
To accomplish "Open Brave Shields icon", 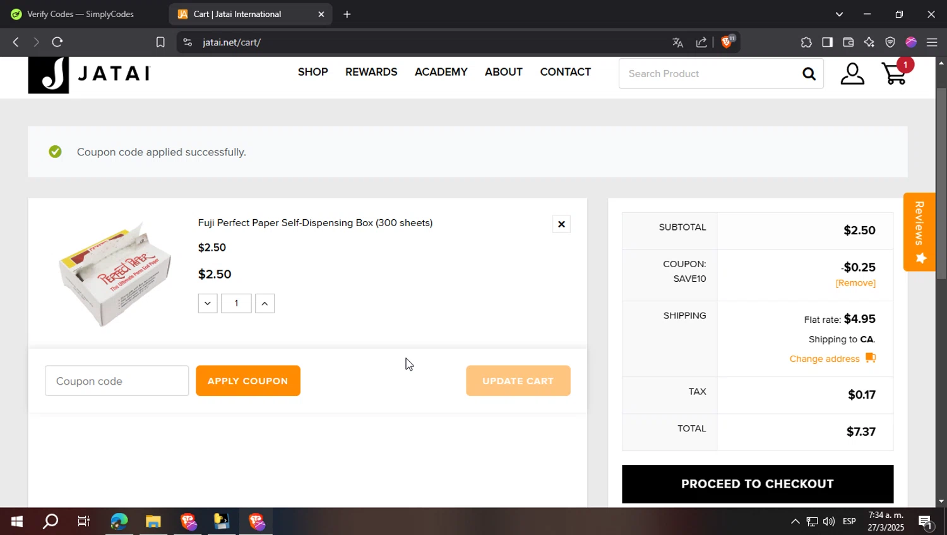I will (727, 42).
